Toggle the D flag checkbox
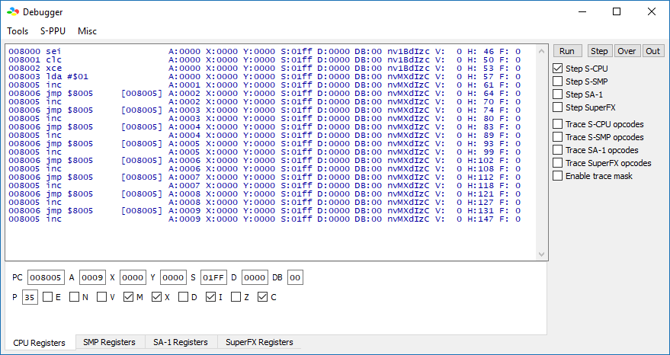The image size is (670, 355). 184,297
